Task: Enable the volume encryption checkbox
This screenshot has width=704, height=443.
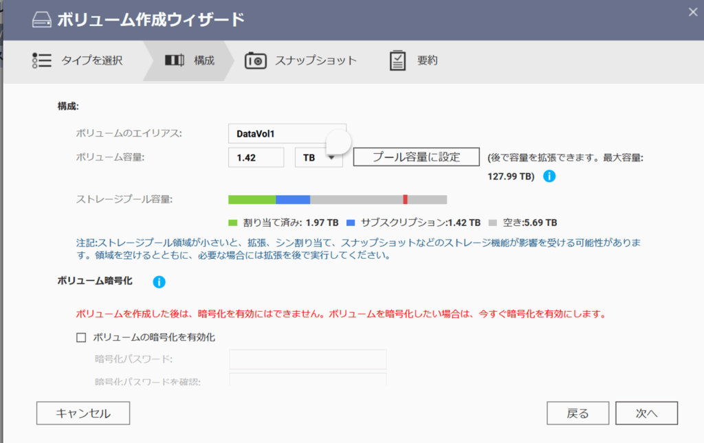Action: (82, 337)
